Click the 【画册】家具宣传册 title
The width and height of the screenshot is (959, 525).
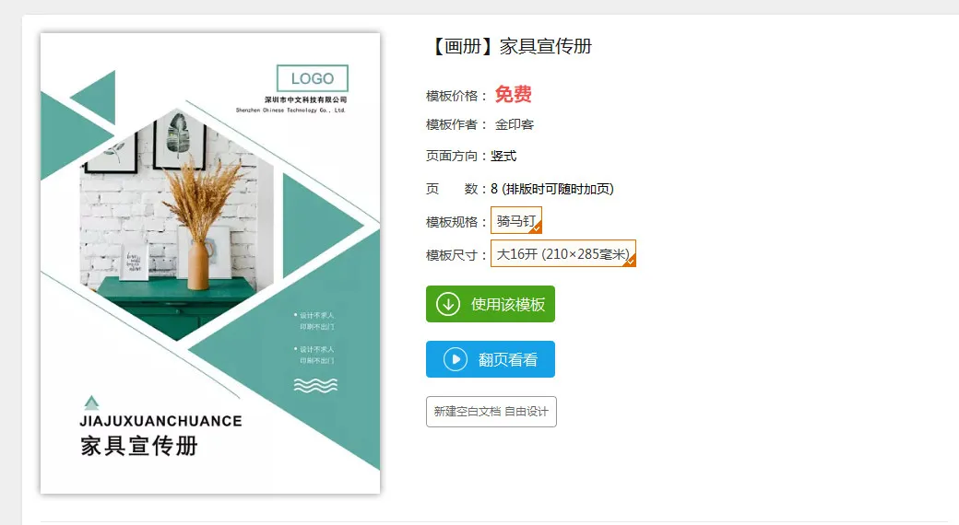(x=510, y=46)
